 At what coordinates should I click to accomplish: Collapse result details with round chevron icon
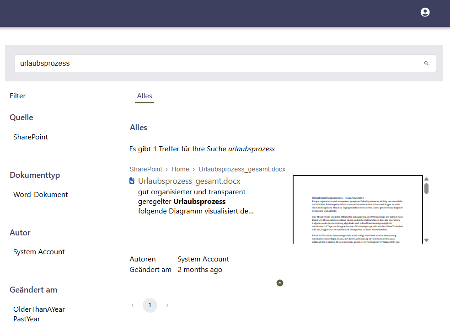click(x=280, y=283)
